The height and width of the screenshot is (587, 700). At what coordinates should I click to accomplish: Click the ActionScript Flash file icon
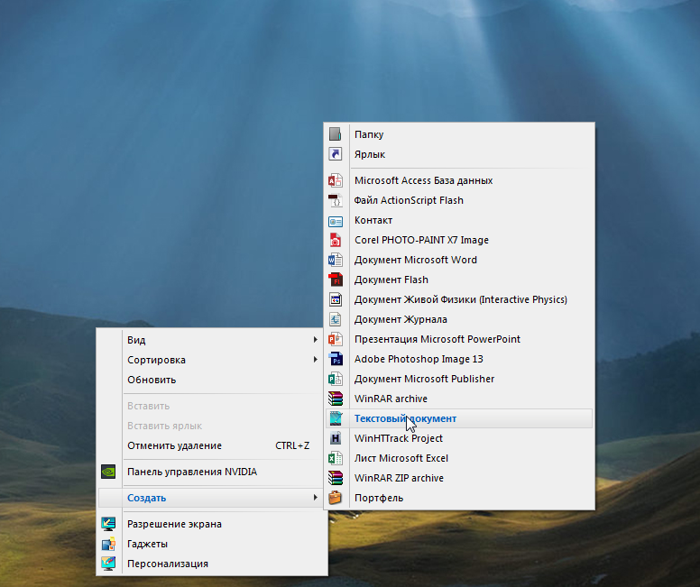point(336,200)
